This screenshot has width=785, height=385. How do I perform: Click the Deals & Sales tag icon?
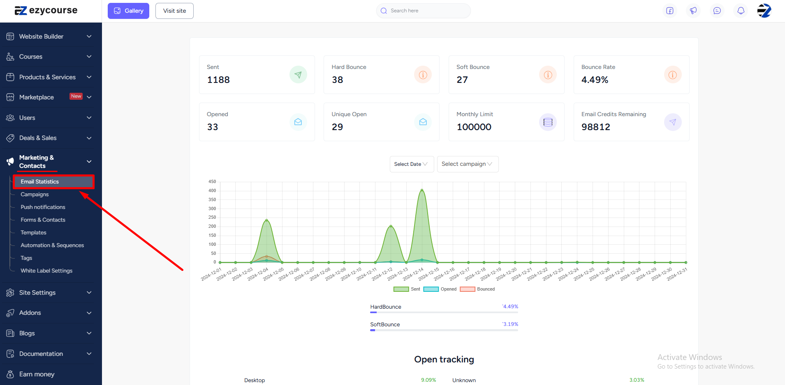click(x=10, y=138)
